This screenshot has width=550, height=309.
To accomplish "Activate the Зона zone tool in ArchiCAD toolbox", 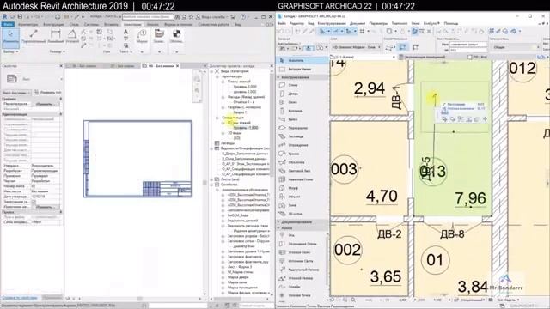I will point(302,205).
